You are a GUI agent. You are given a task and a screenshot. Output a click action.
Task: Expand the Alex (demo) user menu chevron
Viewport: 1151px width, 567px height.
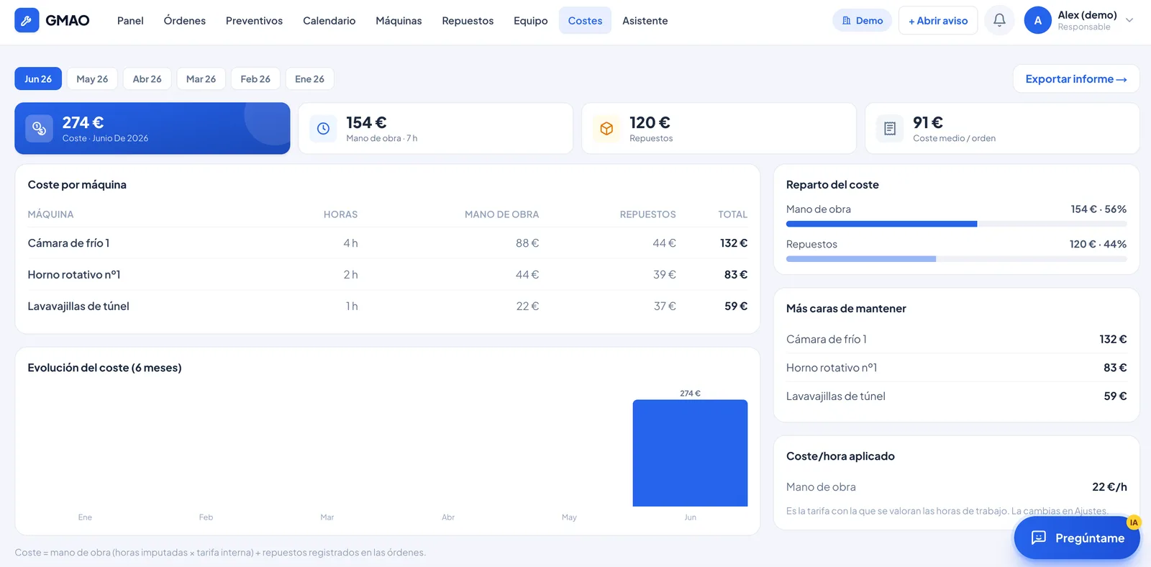(x=1129, y=20)
